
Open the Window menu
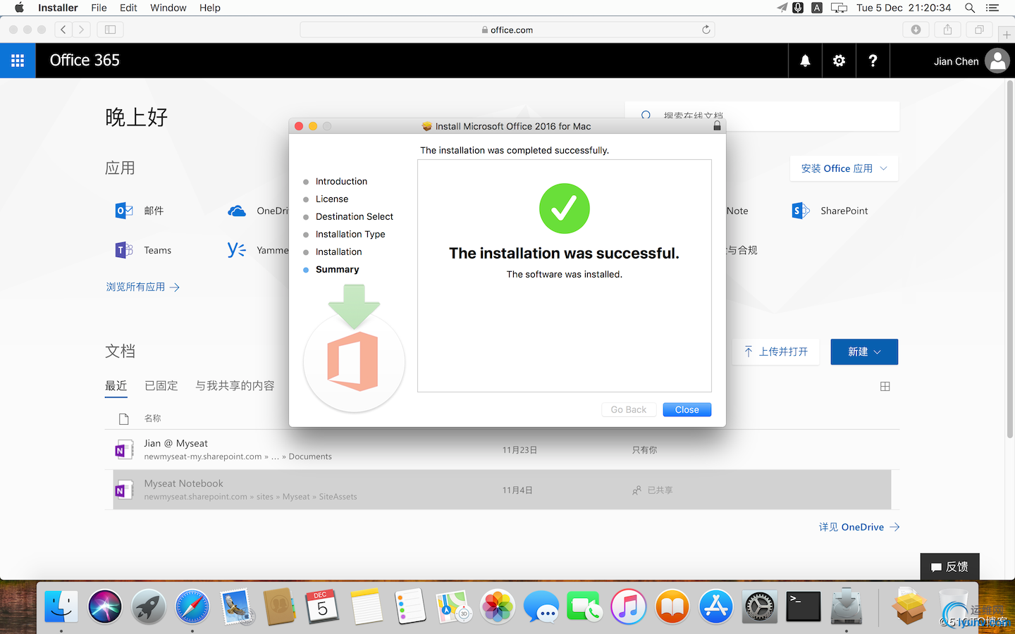click(x=168, y=8)
